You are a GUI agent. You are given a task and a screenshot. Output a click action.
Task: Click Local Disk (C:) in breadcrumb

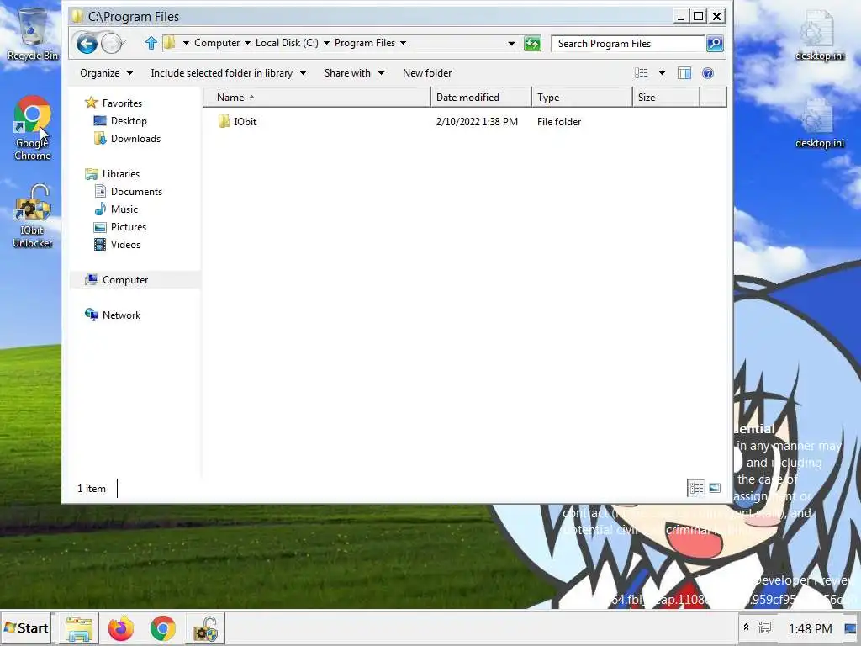tap(287, 43)
